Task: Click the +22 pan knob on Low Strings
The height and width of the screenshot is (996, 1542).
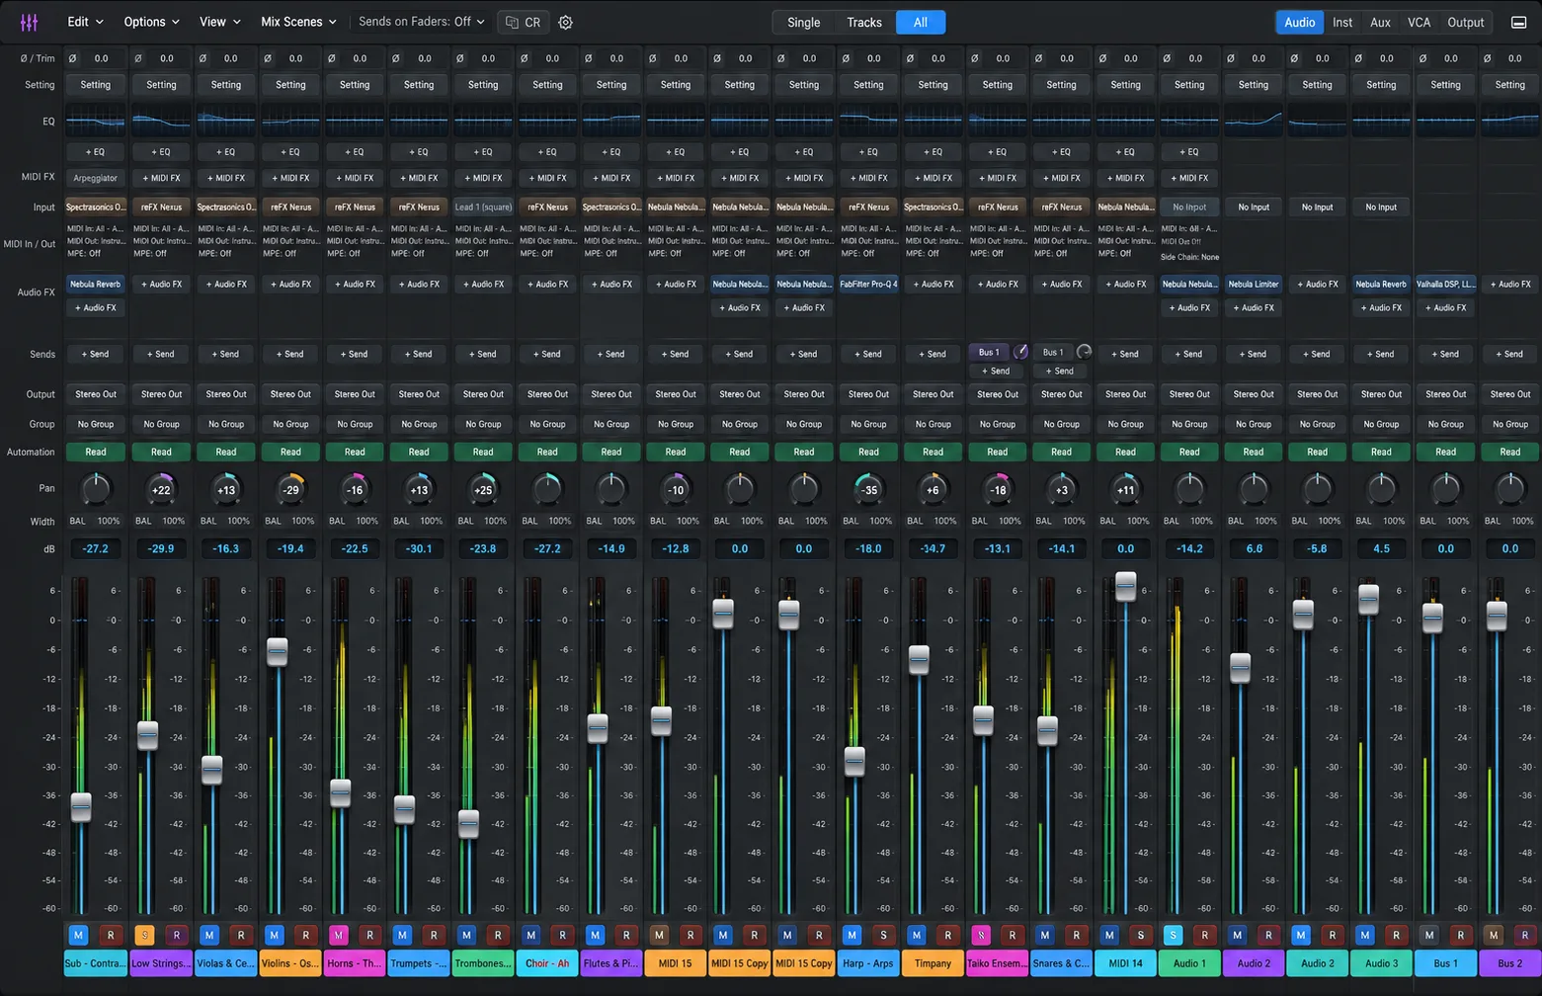Action: pyautogui.click(x=161, y=489)
